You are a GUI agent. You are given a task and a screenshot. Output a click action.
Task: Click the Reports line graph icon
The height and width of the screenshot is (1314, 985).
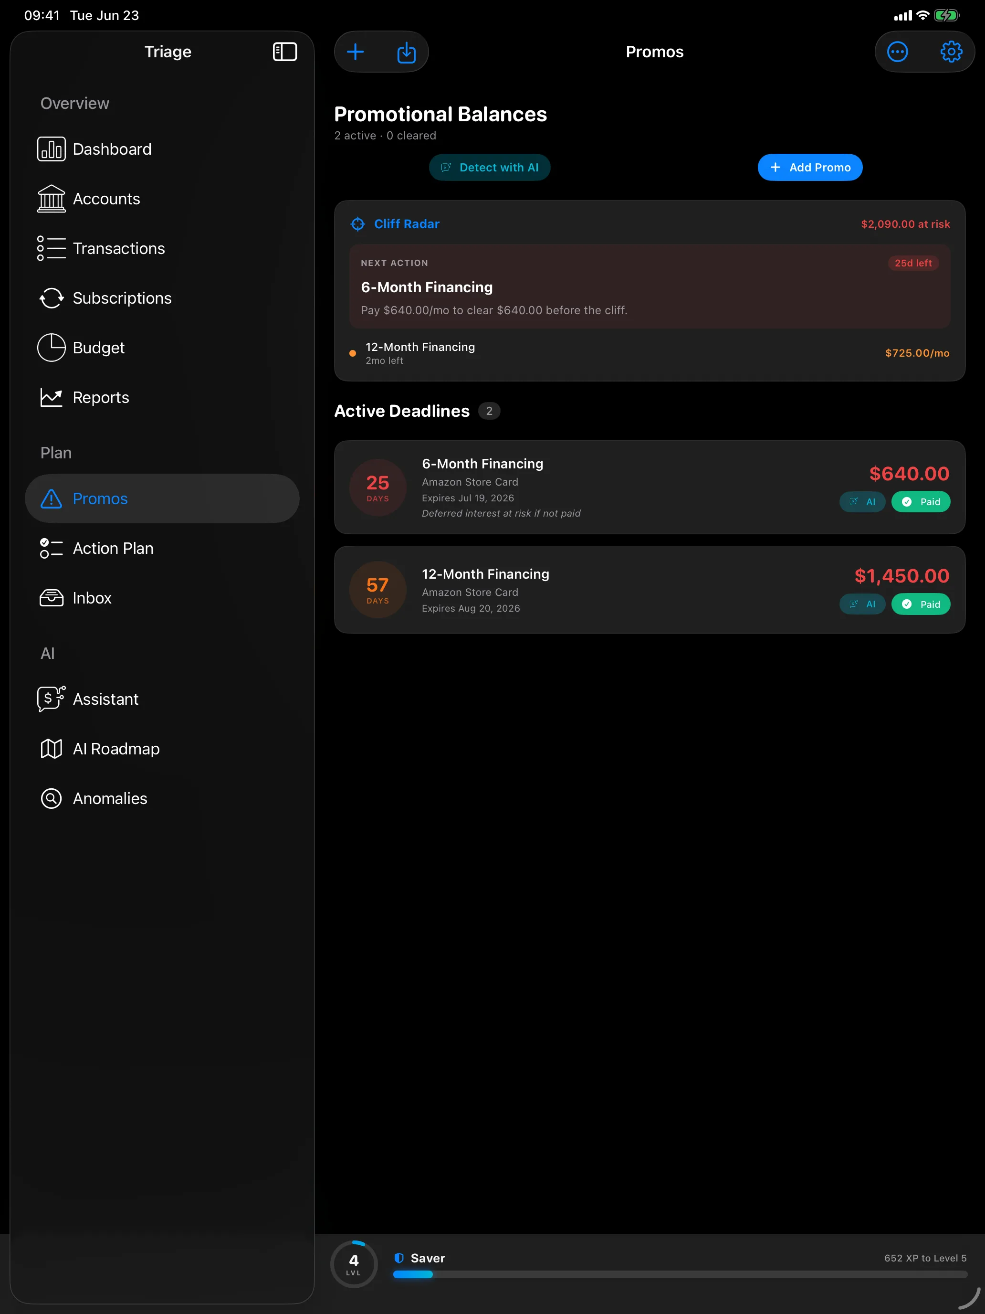click(52, 397)
